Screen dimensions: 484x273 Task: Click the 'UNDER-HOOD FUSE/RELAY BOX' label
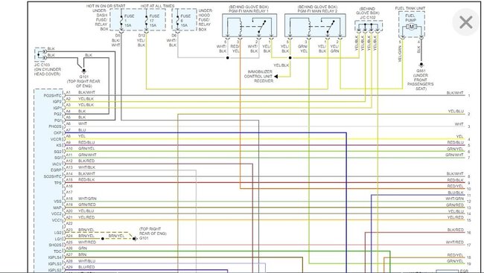click(205, 20)
